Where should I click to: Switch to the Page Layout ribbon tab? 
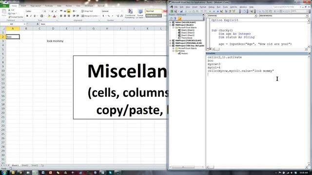click(36, 6)
